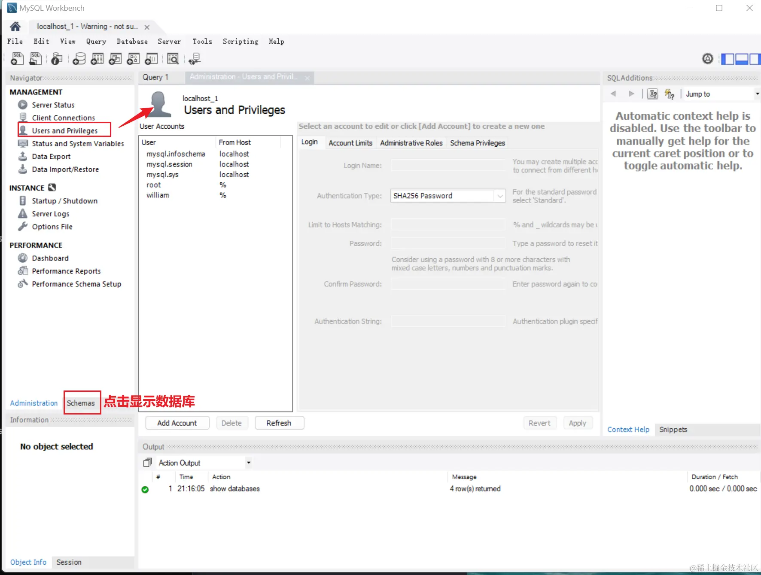Viewport: 761px width, 575px height.
Task: Create a new stored procedure icon
Action: 133,58
